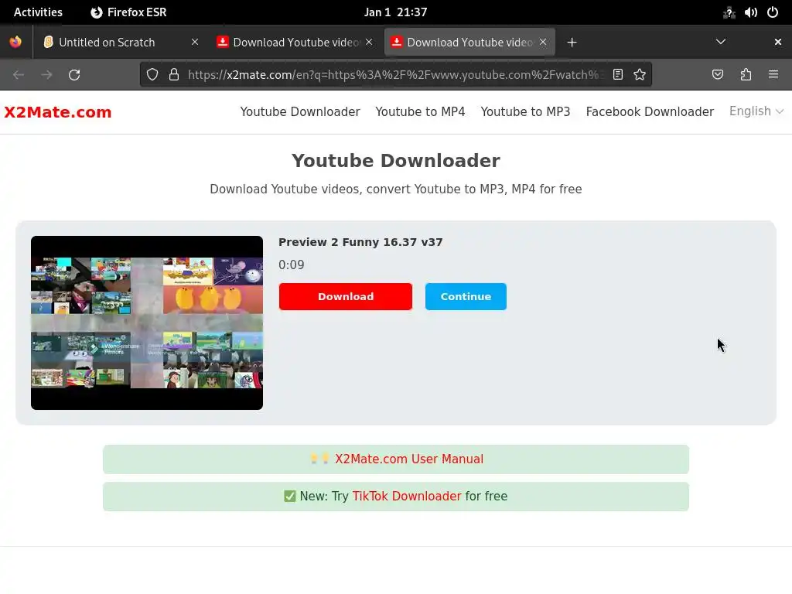
Task: Open the Save to Pocket icon
Action: tap(717, 75)
